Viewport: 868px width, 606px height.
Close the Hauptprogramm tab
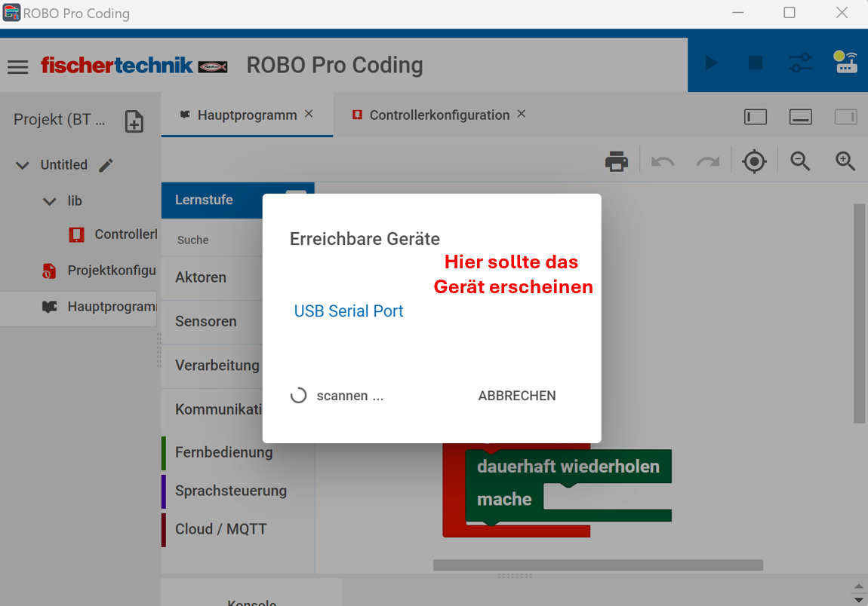coord(309,114)
